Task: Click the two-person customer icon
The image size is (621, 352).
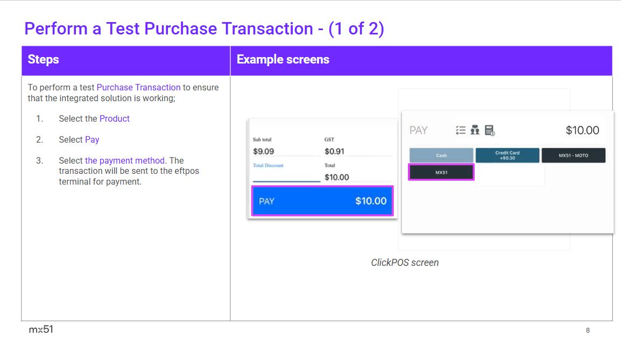Action: pos(475,130)
